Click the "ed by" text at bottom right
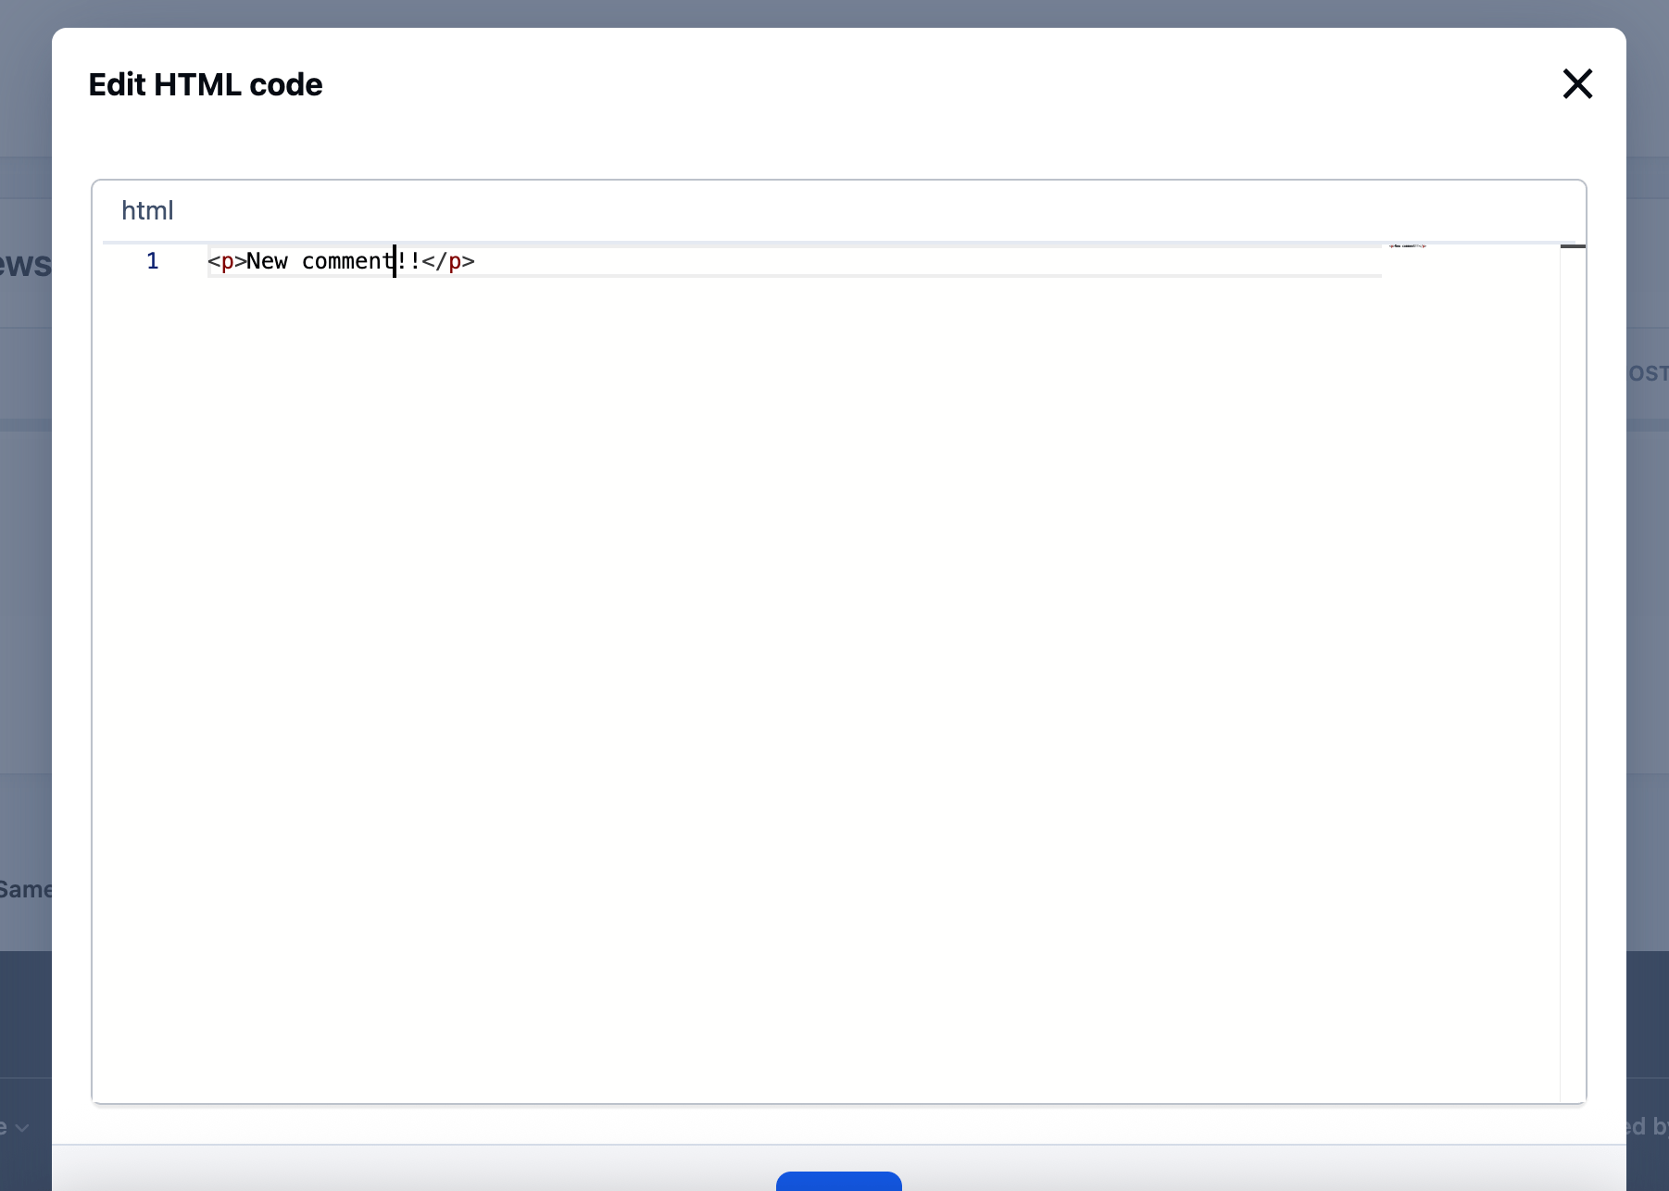 point(1648,1127)
